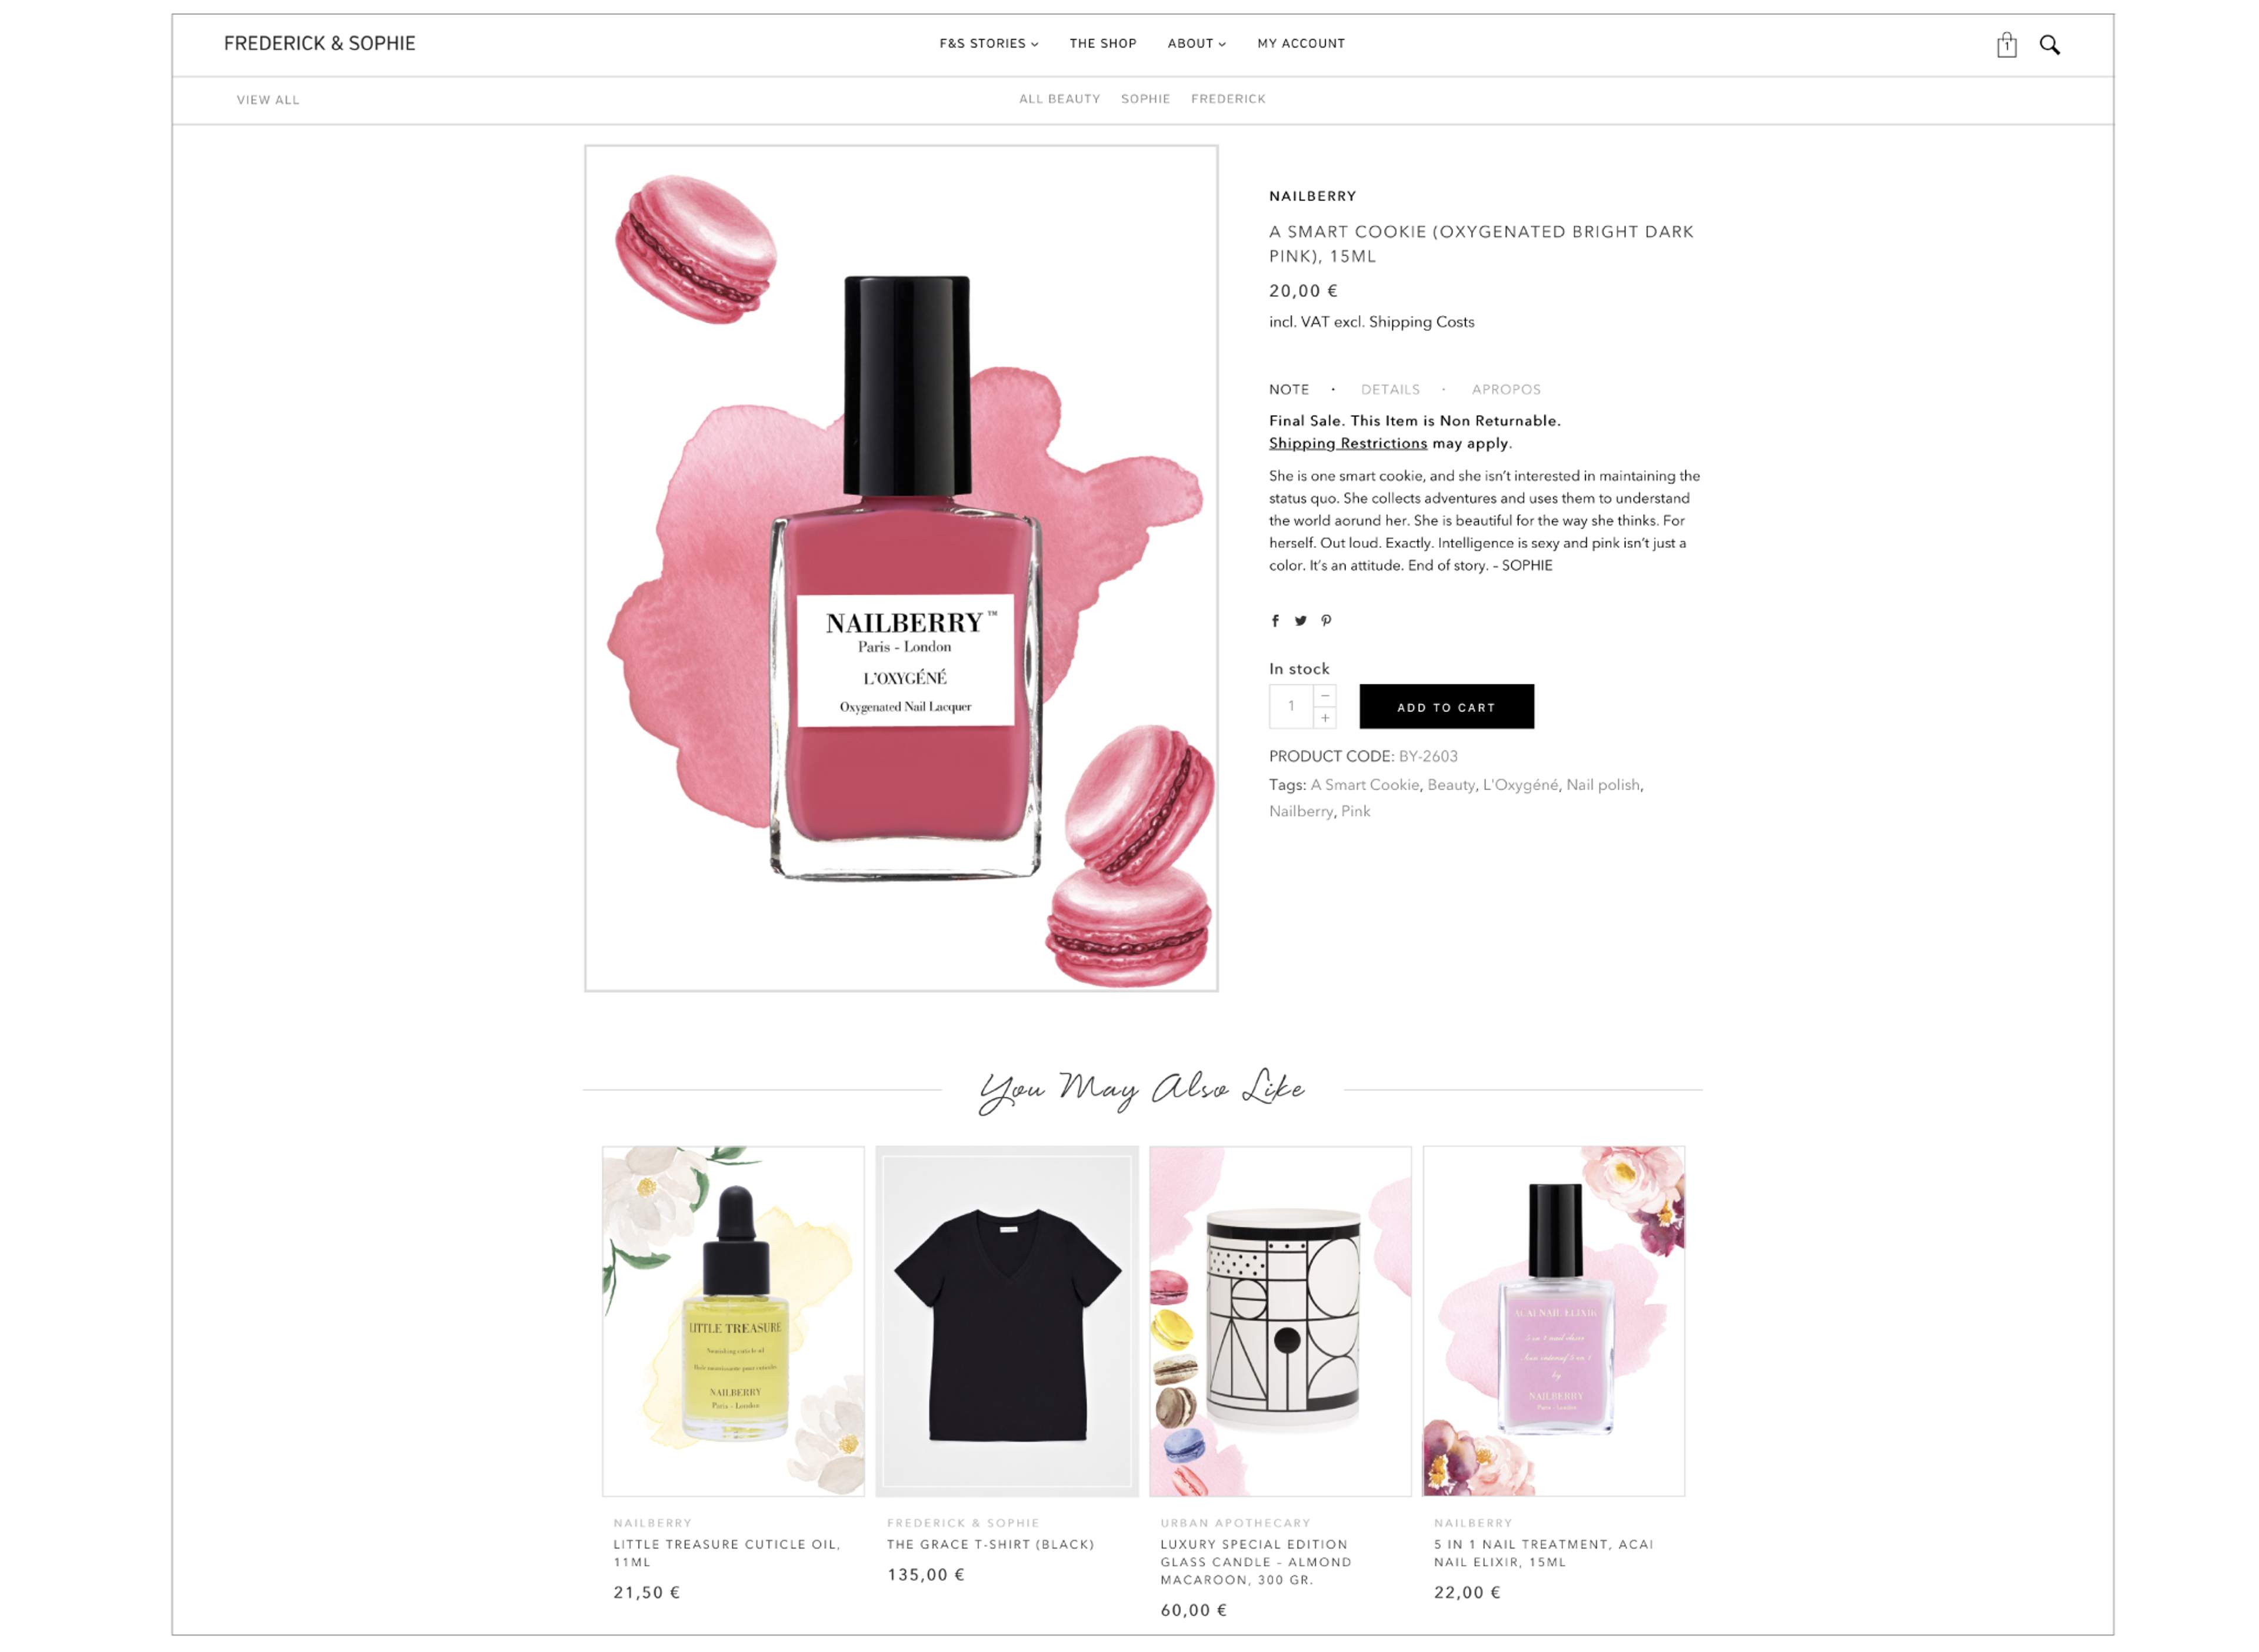Increase quantity with plus stepper
This screenshot has height=1652, width=2259.
(1325, 718)
